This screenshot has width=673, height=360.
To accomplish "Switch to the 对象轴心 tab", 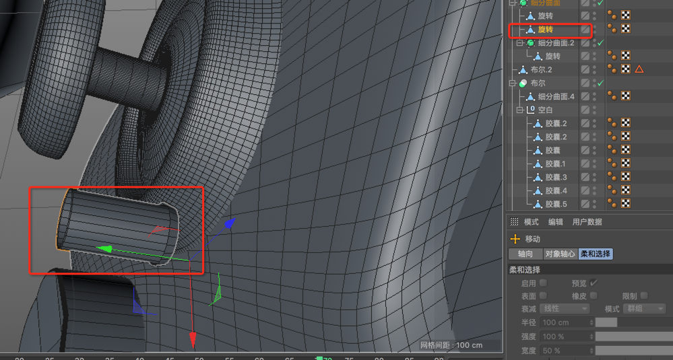I will (x=560, y=254).
